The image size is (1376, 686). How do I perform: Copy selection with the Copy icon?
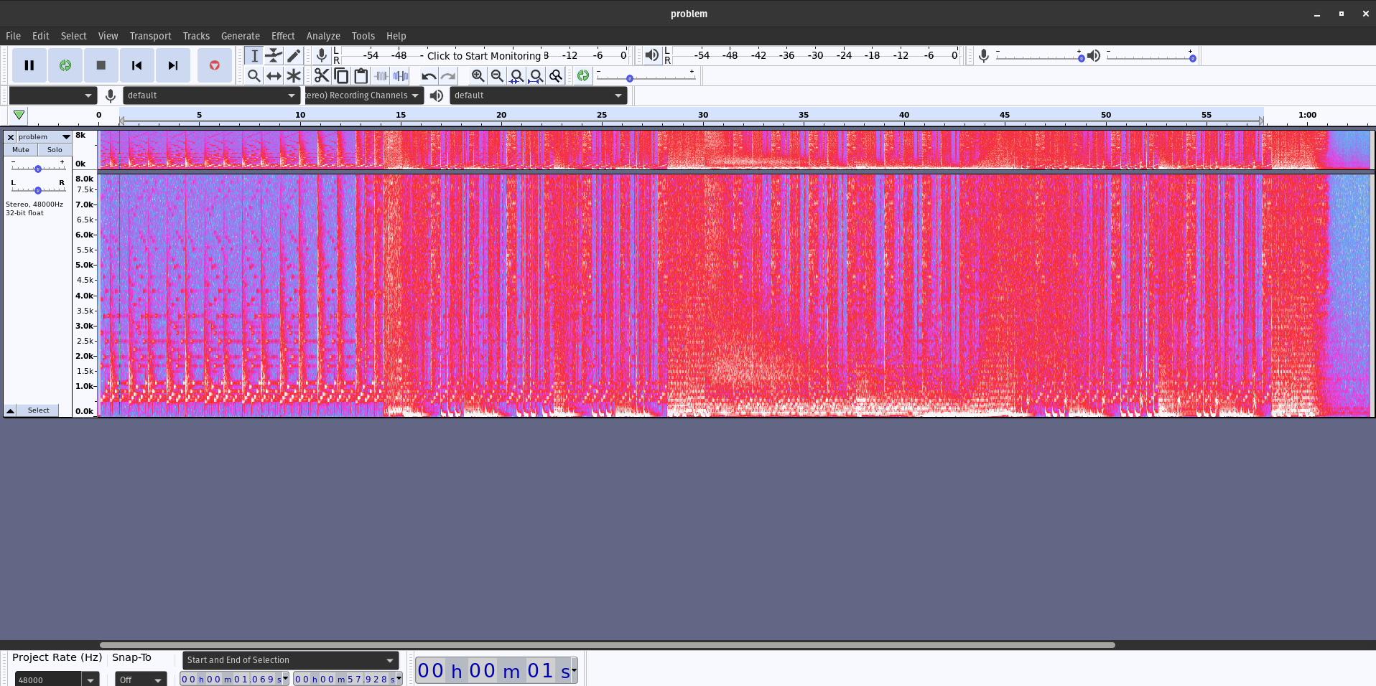coord(342,75)
